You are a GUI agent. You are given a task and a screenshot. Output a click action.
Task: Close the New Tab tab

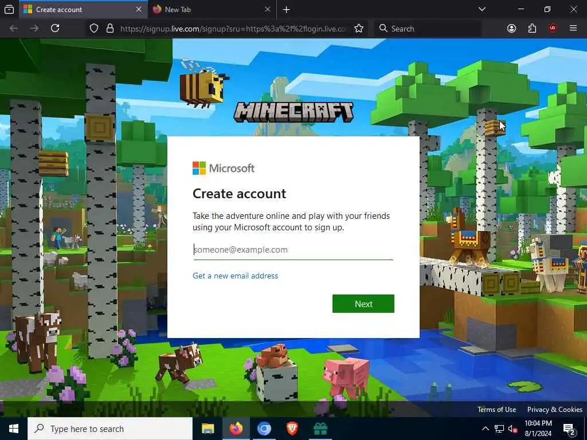[x=267, y=9]
